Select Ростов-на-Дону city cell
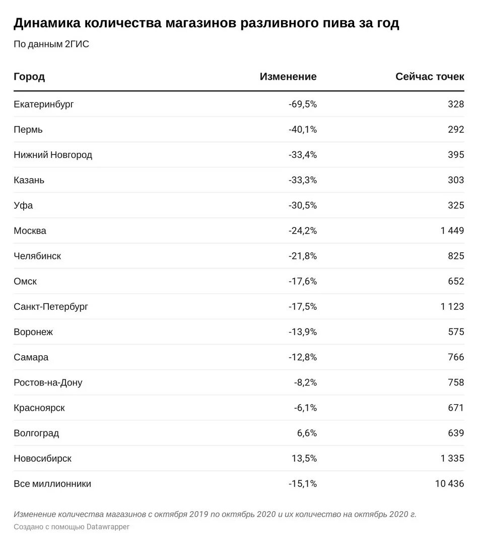Screen dimensions: 478x545 click(48, 383)
